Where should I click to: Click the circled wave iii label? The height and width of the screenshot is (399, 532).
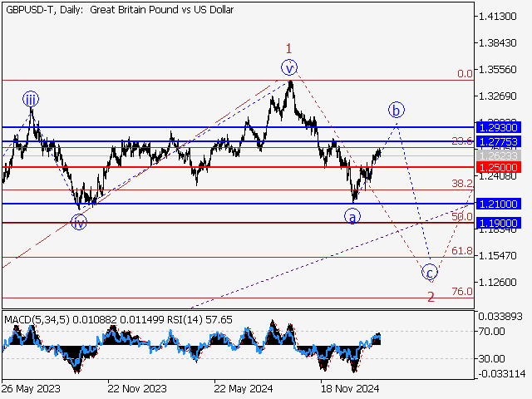pyautogui.click(x=30, y=99)
